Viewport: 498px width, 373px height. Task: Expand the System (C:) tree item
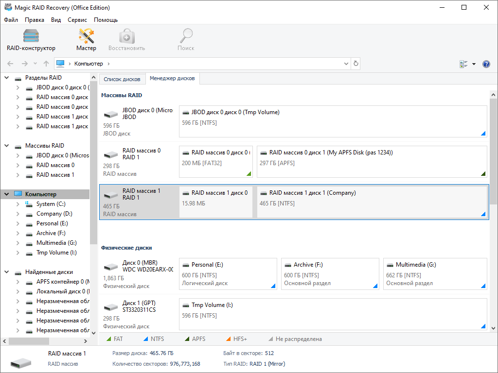coord(18,204)
